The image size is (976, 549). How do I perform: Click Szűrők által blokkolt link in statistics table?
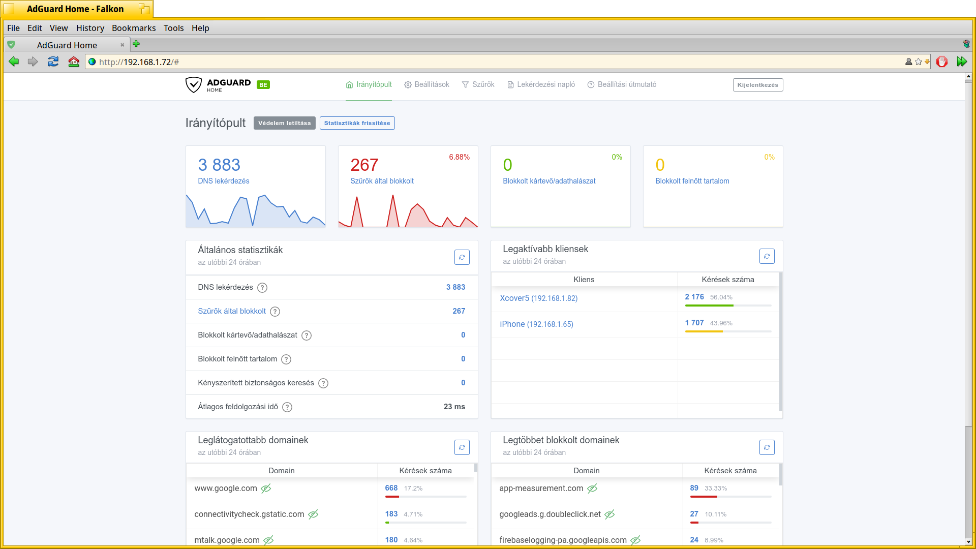pyautogui.click(x=232, y=311)
